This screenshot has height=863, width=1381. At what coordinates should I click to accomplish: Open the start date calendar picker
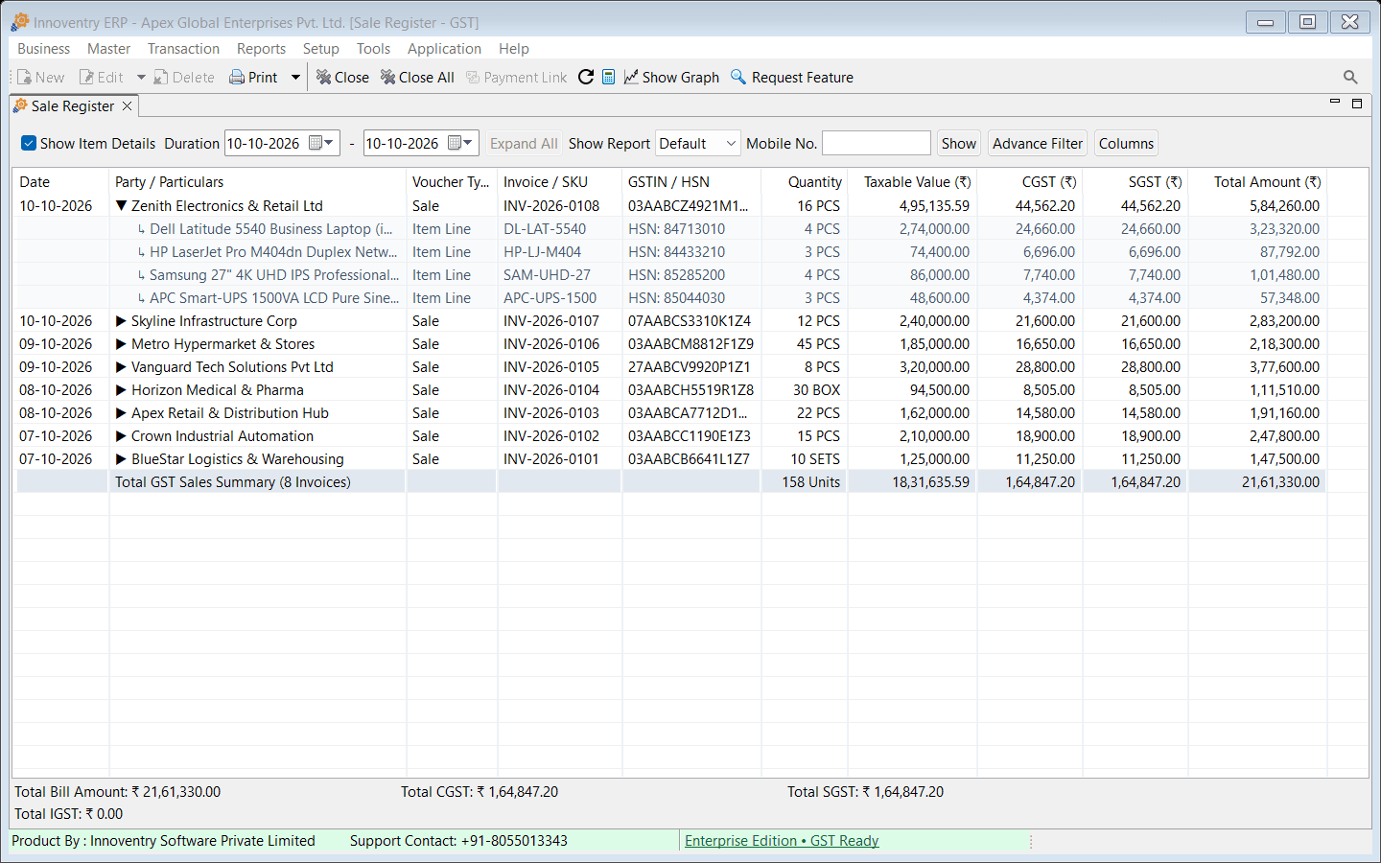click(x=320, y=143)
